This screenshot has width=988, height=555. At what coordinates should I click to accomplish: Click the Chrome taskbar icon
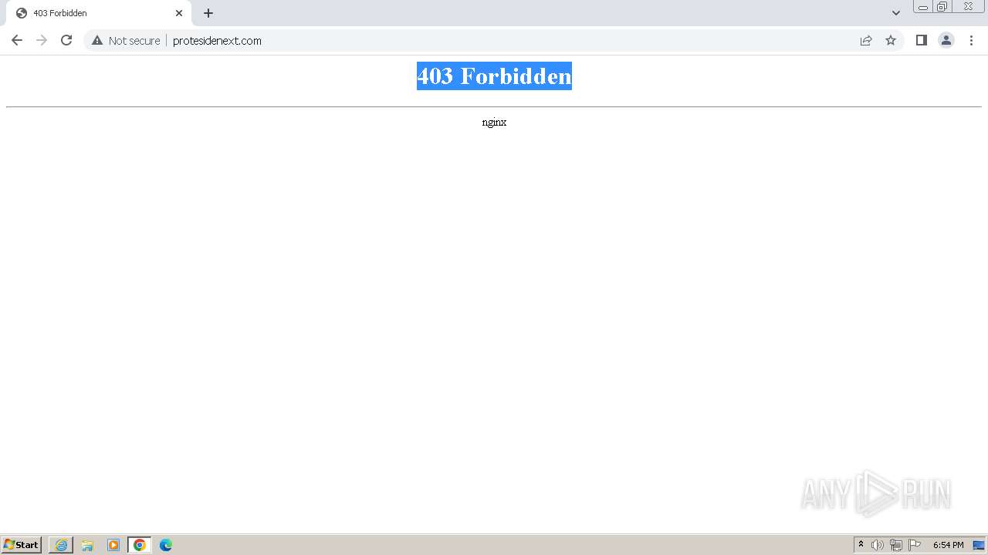coord(140,545)
